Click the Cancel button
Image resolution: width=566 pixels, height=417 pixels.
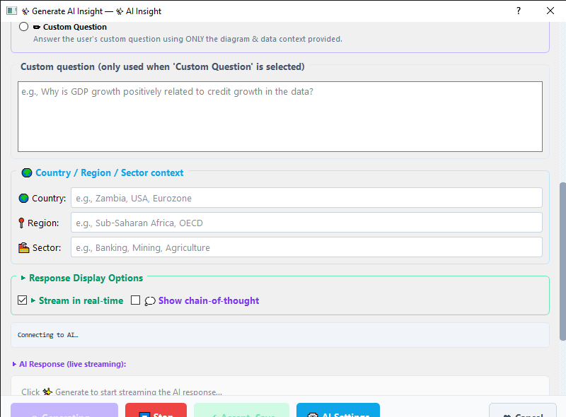(523, 411)
